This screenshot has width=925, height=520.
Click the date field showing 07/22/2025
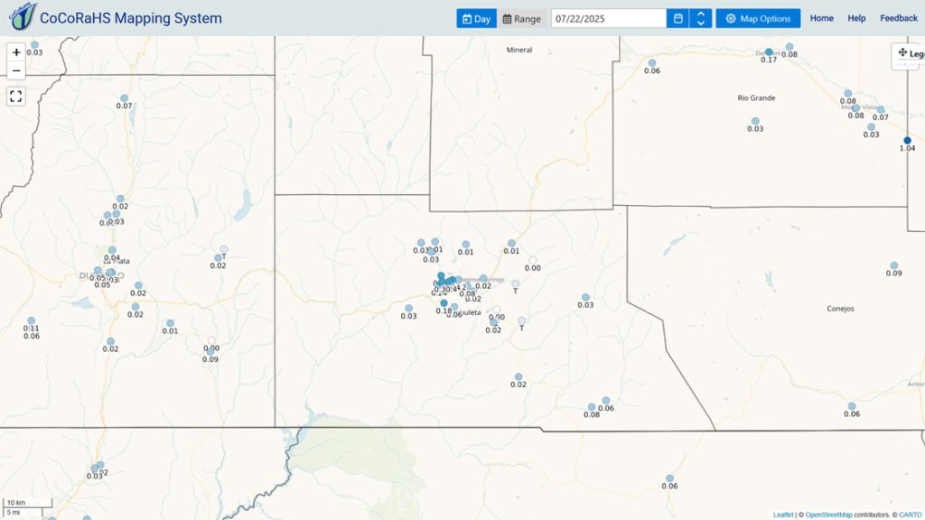pyautogui.click(x=608, y=18)
